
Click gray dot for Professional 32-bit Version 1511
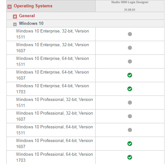[130, 103]
